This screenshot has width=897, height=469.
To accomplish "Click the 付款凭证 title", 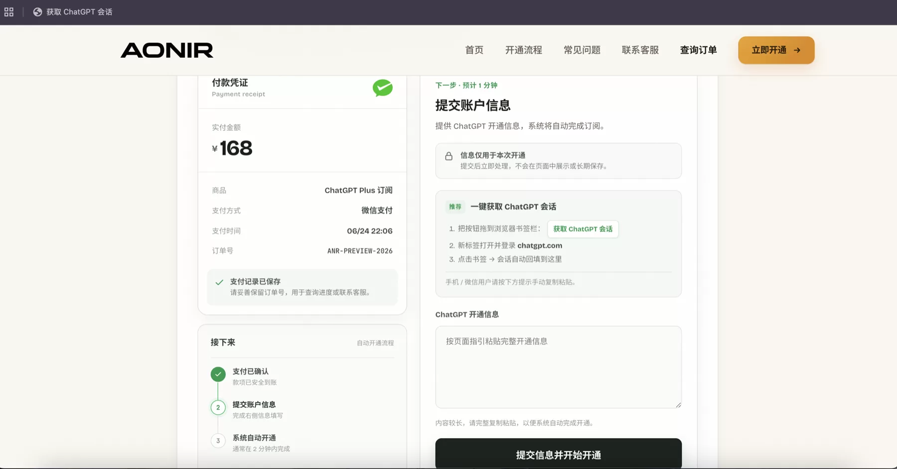I will tap(230, 83).
